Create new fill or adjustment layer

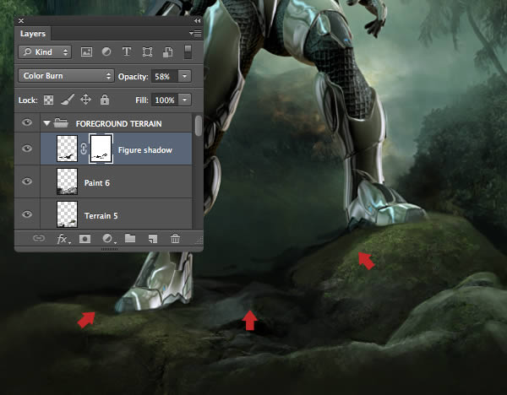pos(107,239)
